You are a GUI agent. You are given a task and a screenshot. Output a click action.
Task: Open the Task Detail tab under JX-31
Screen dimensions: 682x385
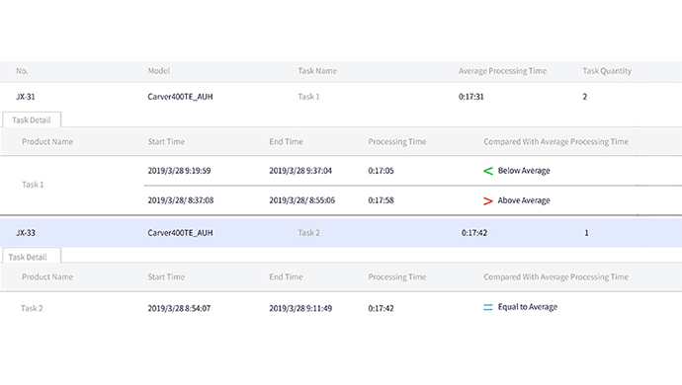32,119
